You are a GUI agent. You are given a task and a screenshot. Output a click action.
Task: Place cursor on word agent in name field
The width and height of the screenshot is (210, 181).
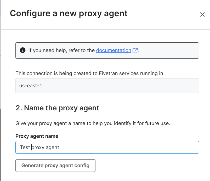pyautogui.click(x=52, y=148)
